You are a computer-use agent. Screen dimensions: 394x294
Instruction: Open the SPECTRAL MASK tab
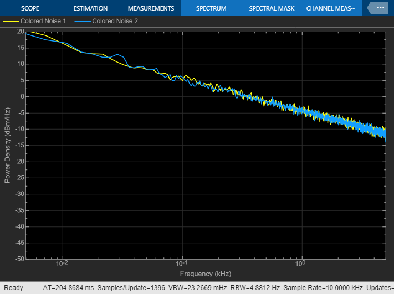click(270, 8)
